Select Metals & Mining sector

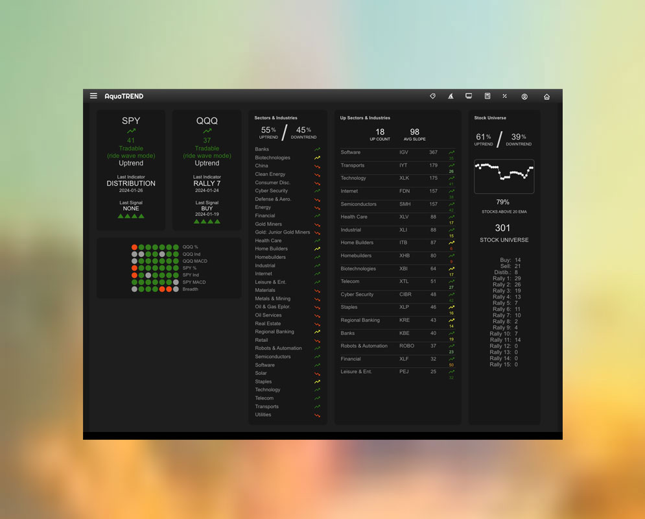point(272,298)
